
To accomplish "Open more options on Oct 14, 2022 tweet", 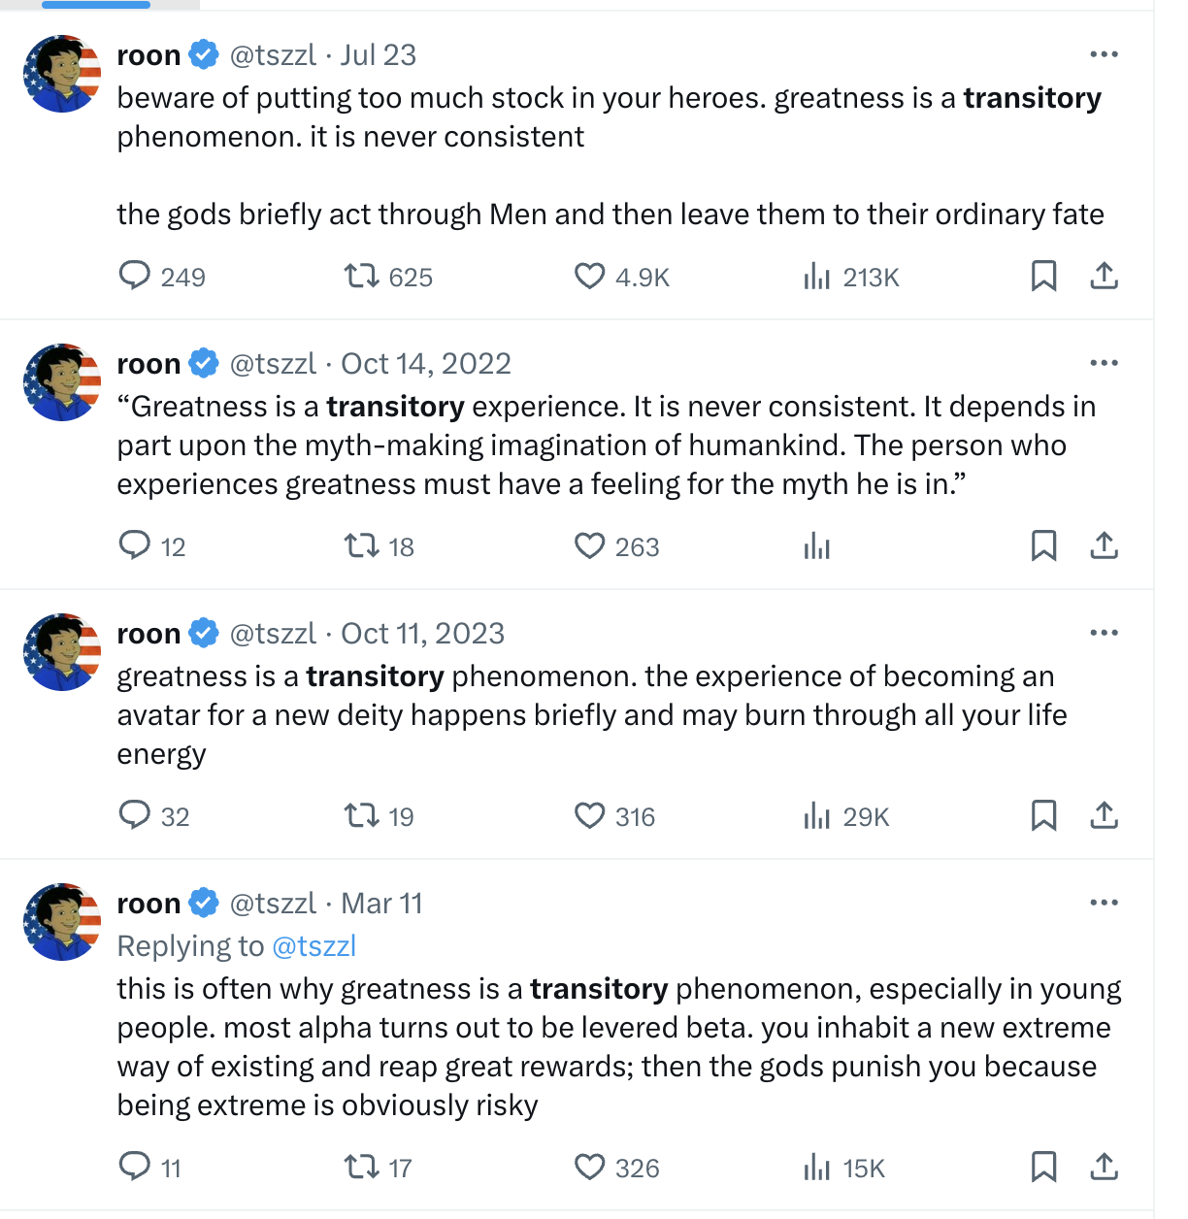I will [x=1104, y=363].
